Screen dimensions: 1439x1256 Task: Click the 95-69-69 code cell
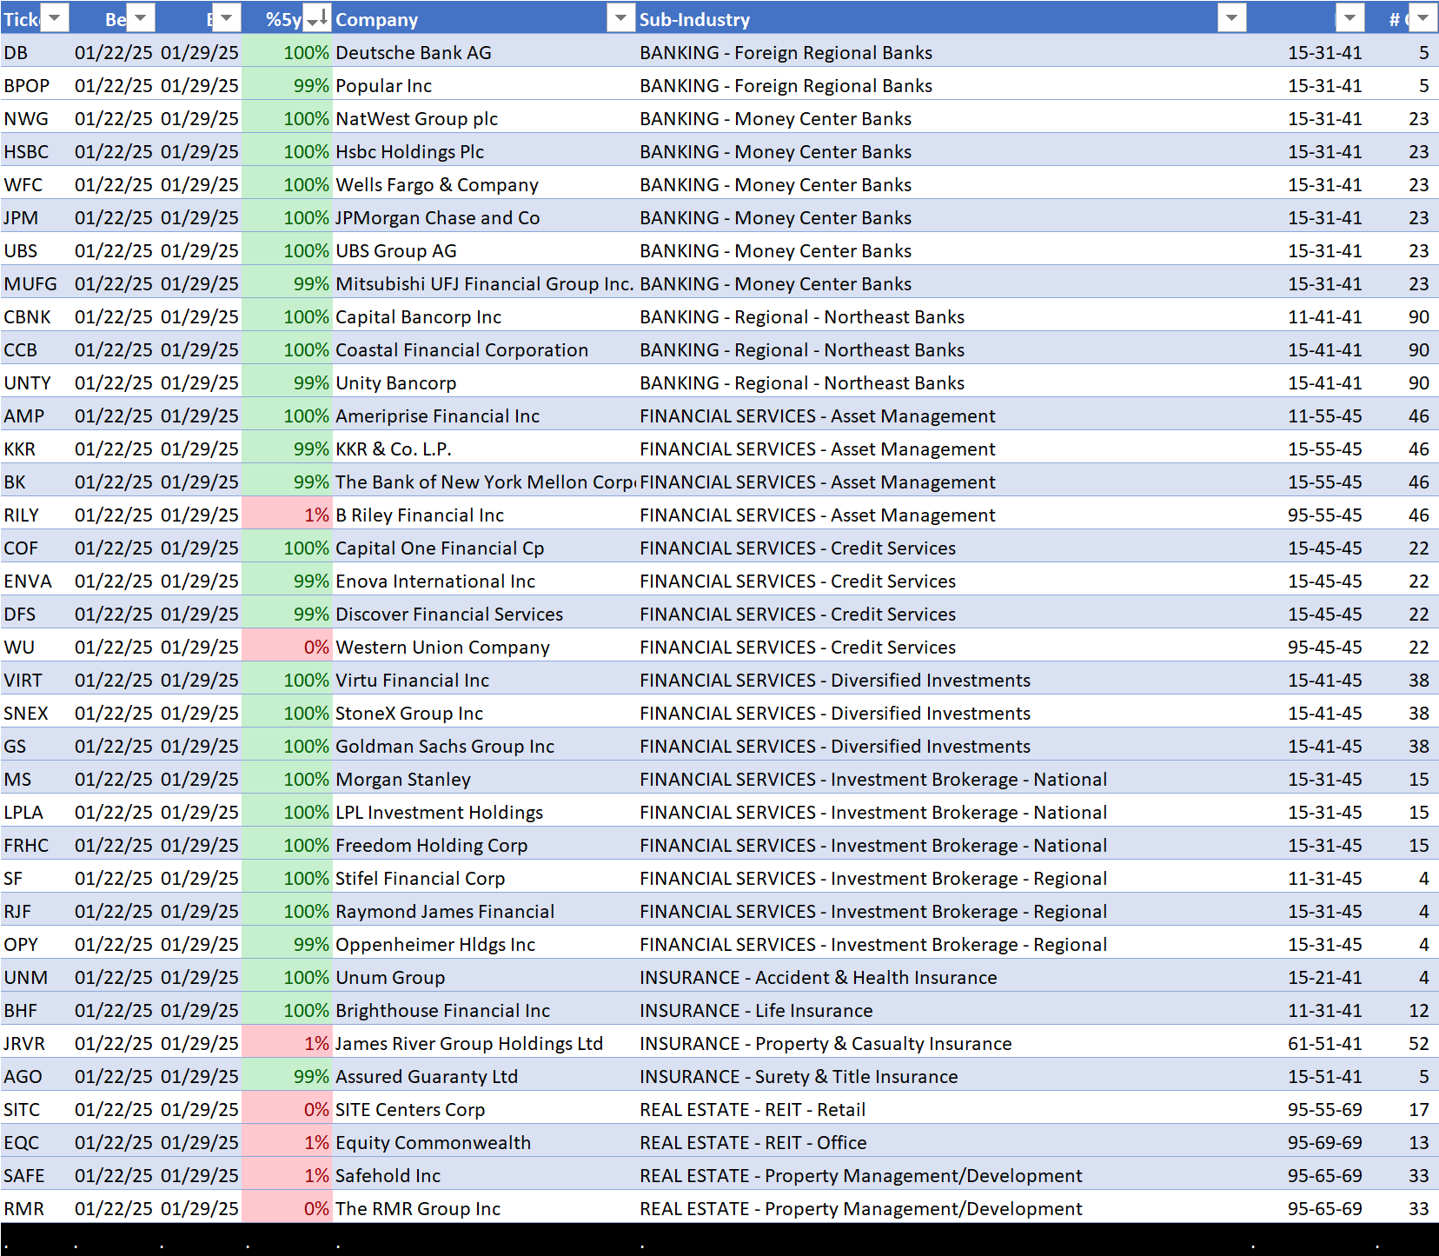pyautogui.click(x=1324, y=1143)
